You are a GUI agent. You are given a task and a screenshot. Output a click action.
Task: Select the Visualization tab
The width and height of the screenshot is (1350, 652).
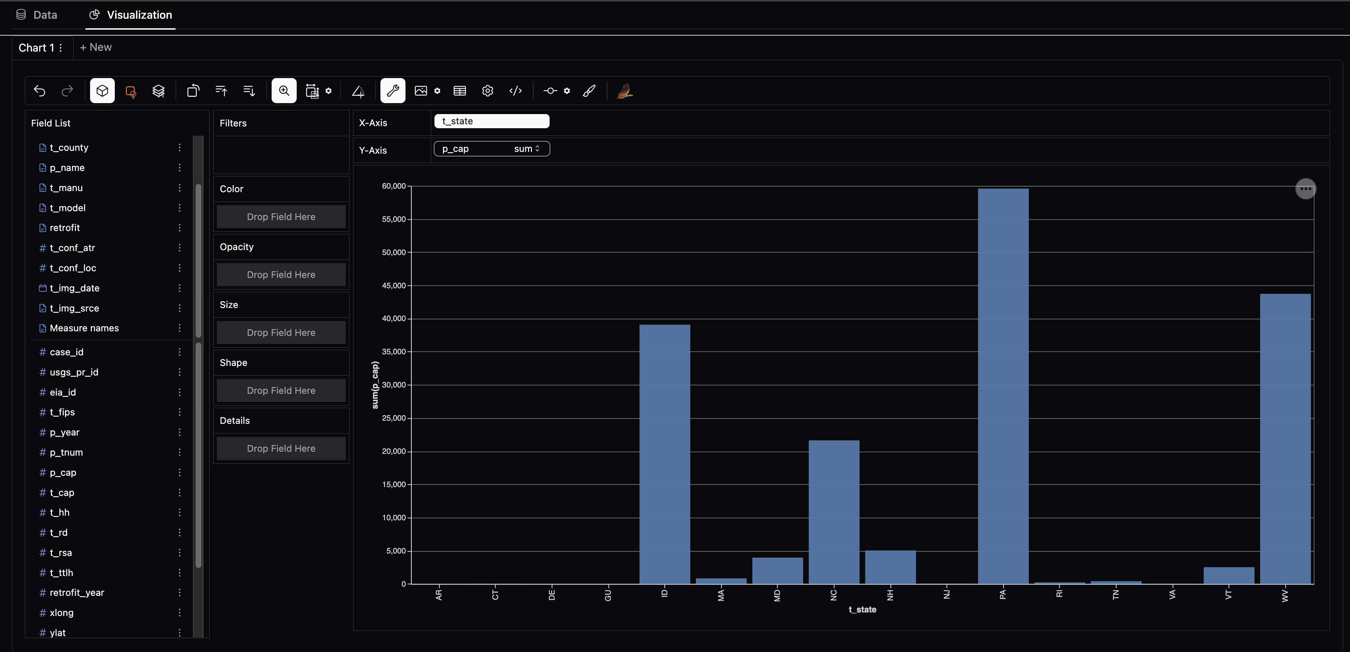130,15
